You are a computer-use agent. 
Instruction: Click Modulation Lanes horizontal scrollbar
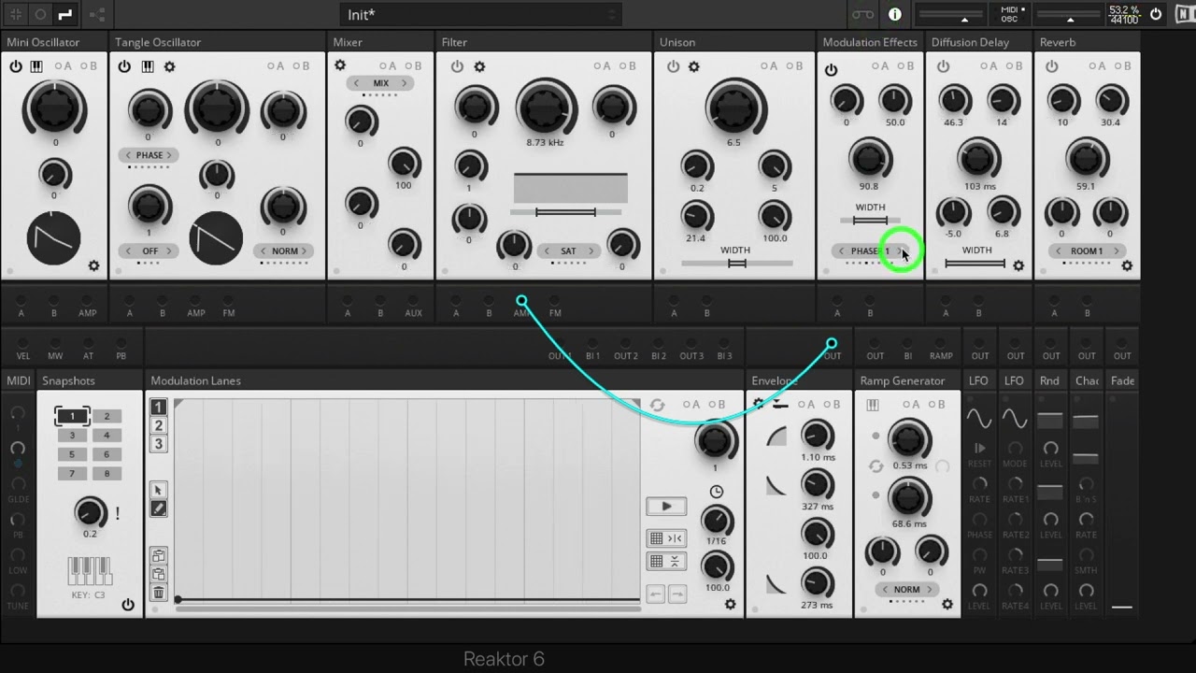[x=407, y=609]
